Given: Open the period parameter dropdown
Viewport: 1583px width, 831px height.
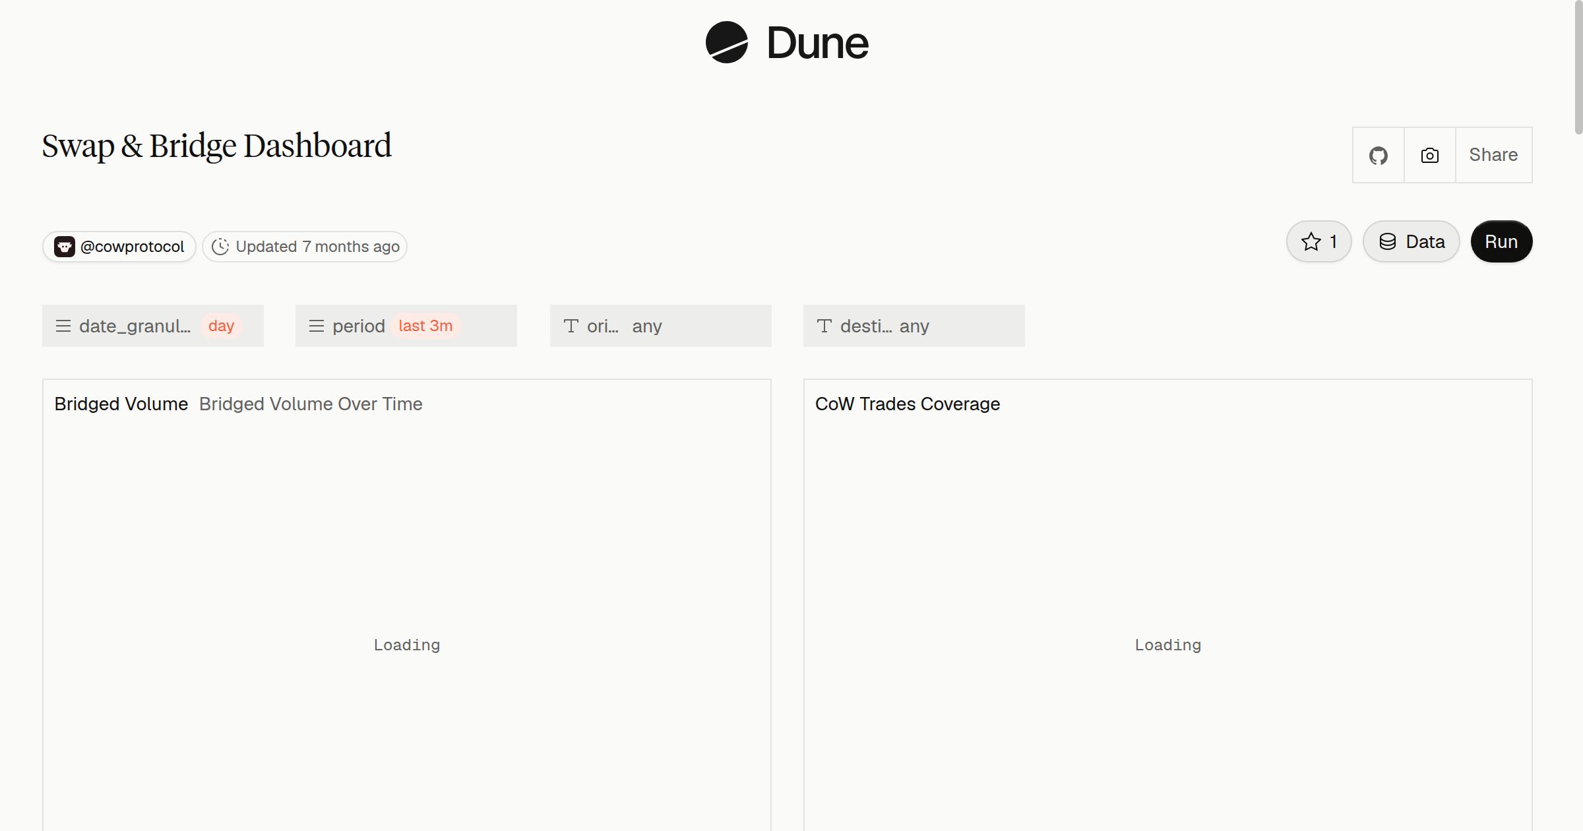Looking at the screenshot, I should (406, 326).
